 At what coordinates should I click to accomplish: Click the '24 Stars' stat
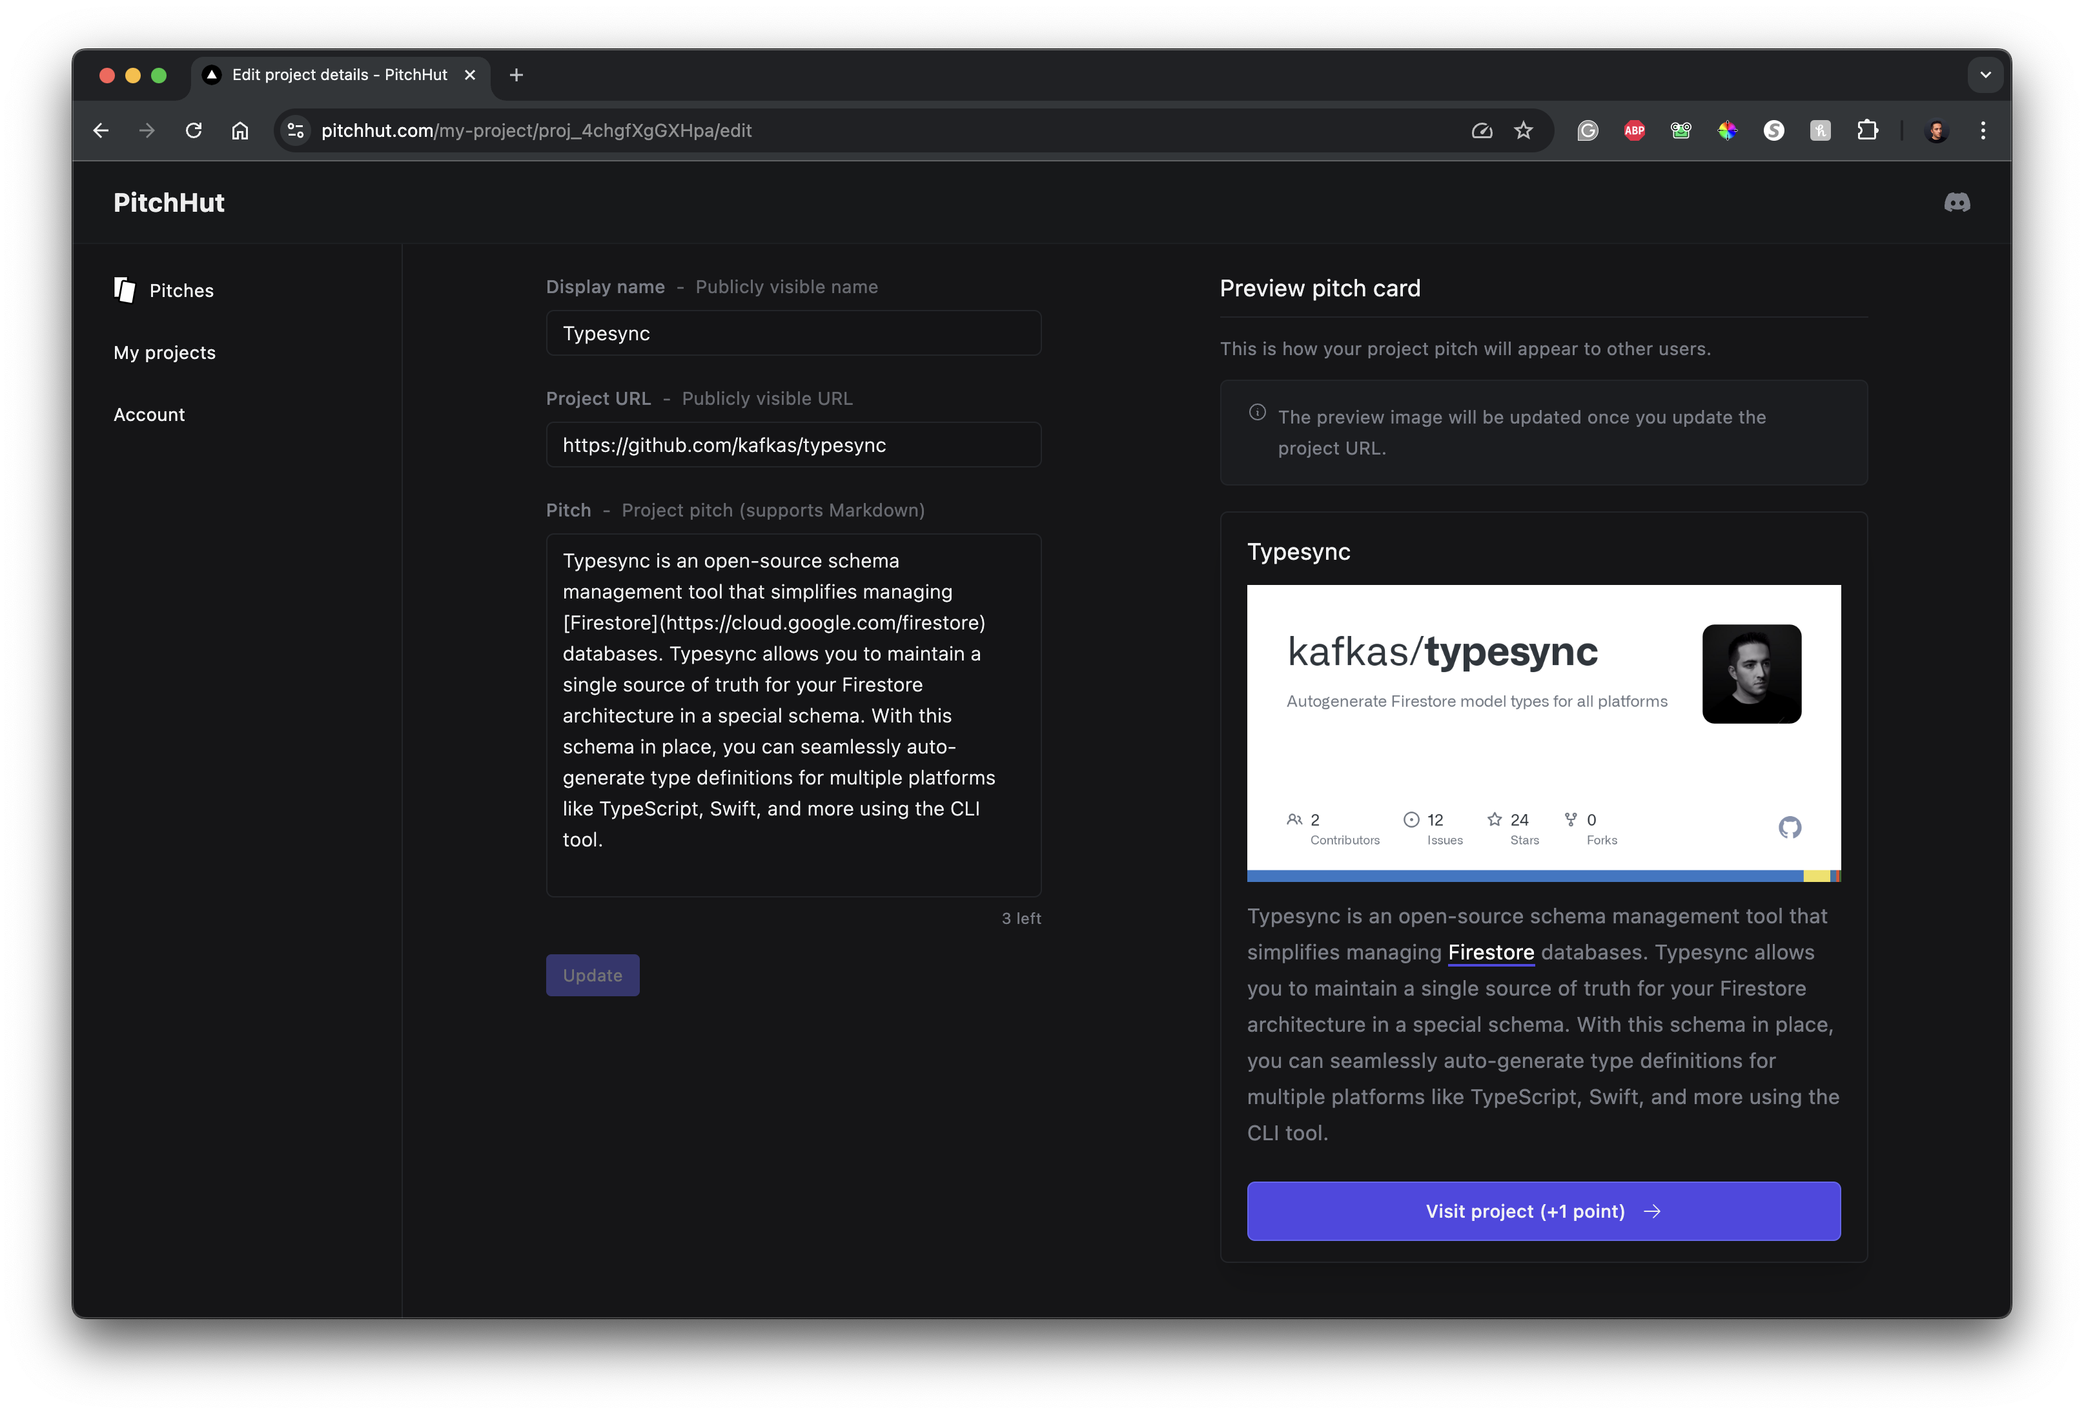(1514, 828)
